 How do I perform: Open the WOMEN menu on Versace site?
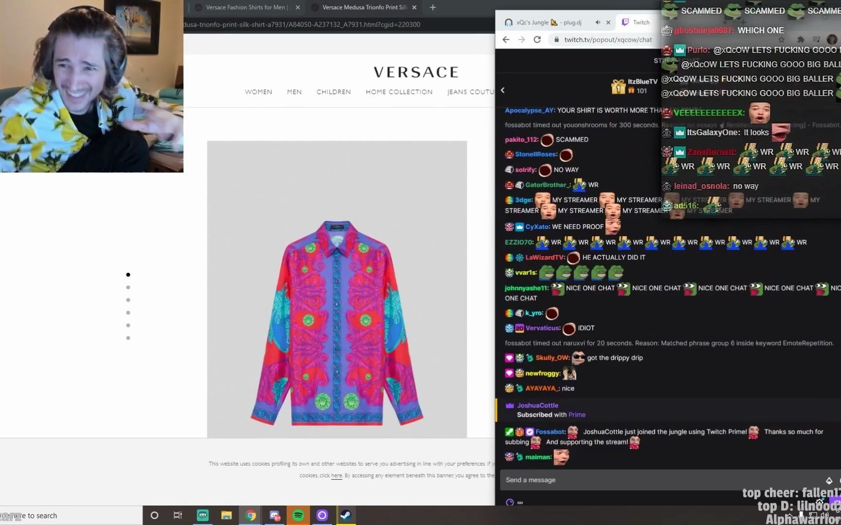[258, 92]
